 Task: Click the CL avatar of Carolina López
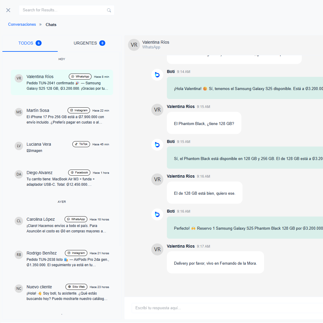point(19,221)
